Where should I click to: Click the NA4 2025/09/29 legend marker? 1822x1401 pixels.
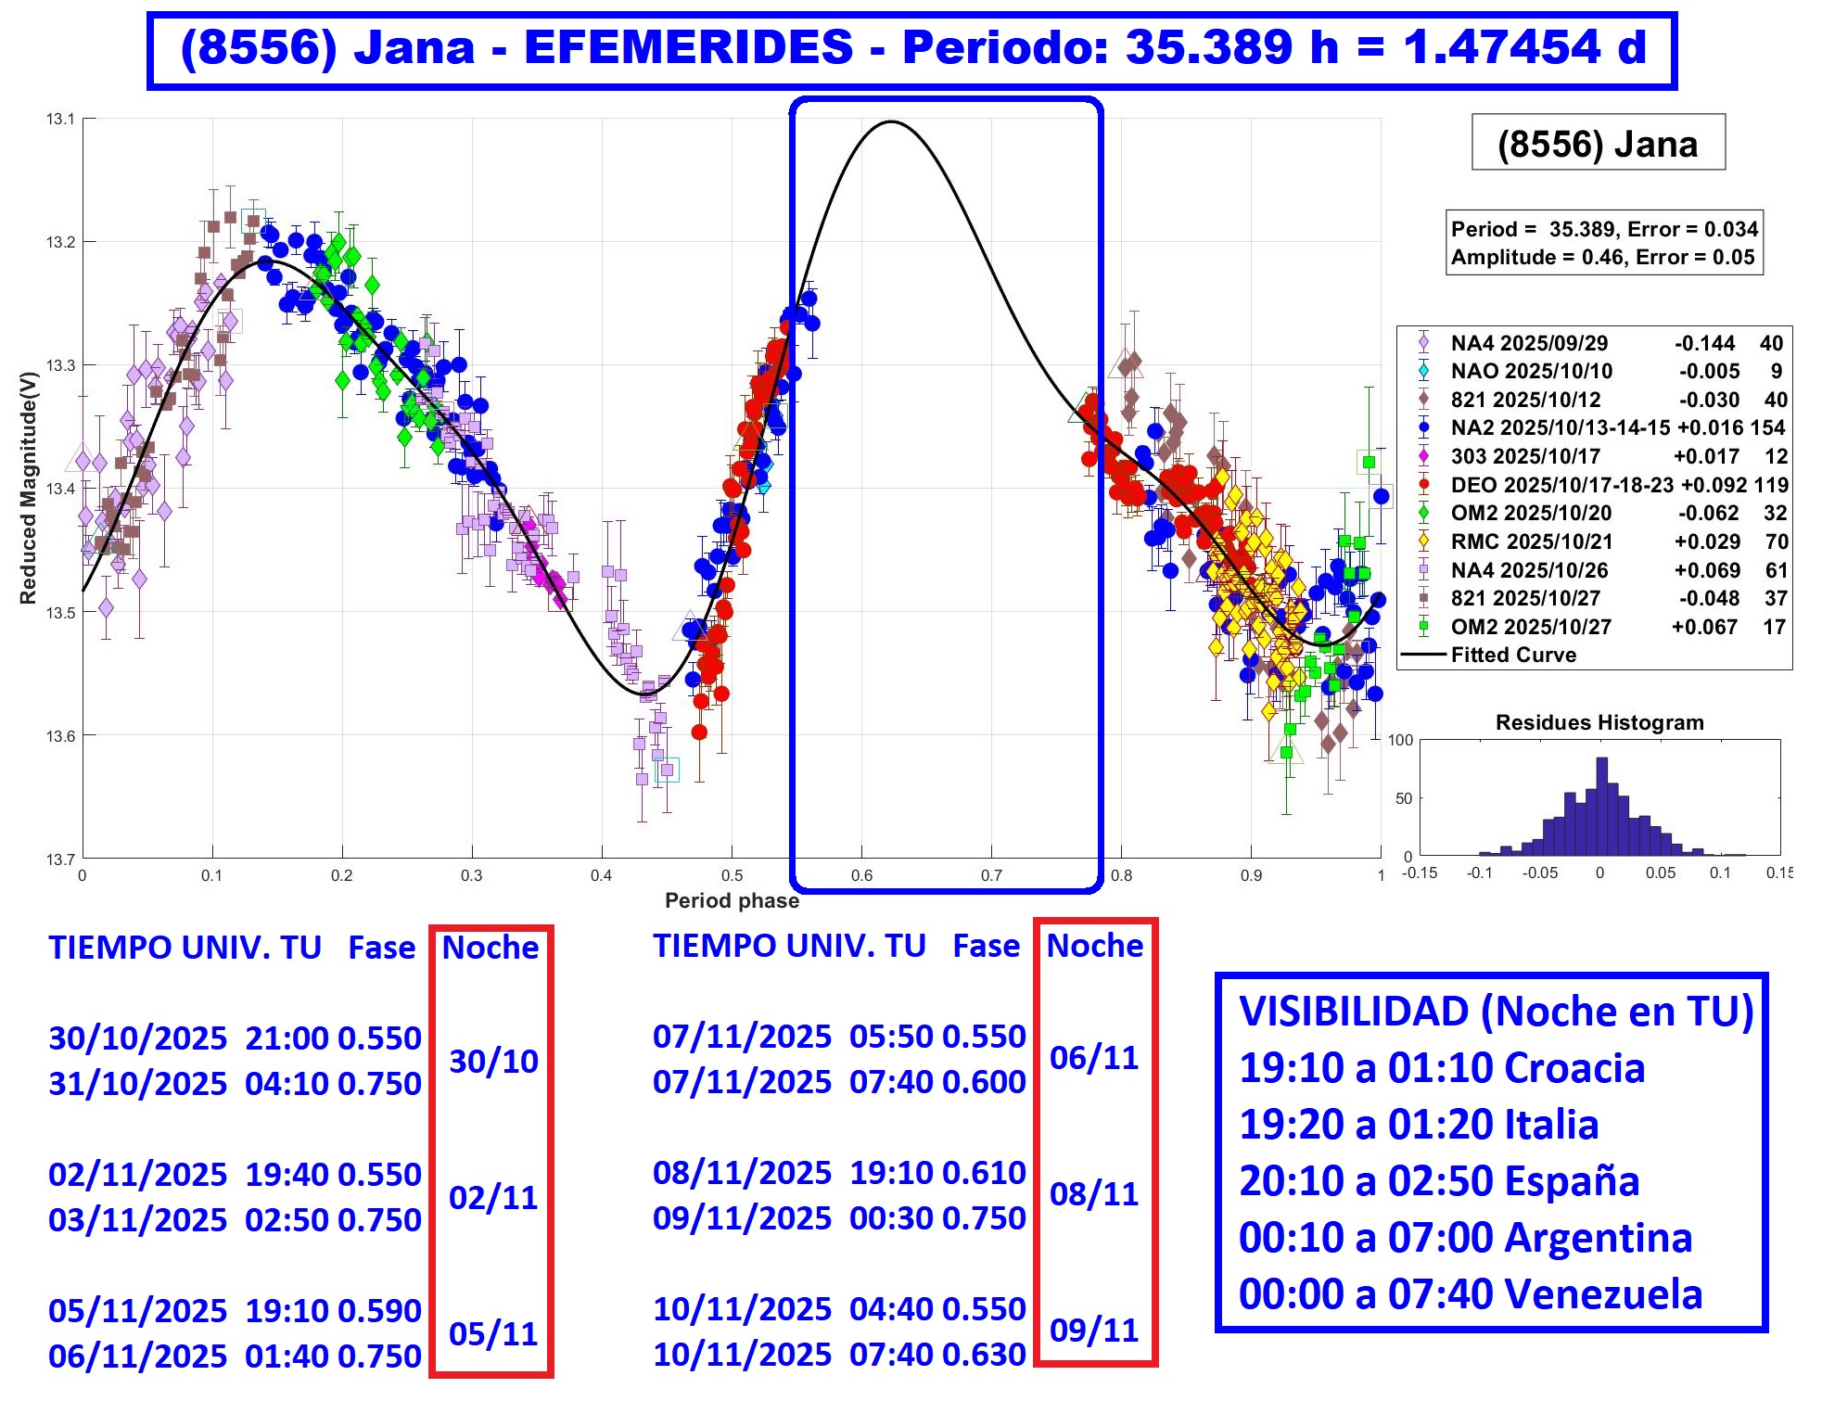[1423, 343]
